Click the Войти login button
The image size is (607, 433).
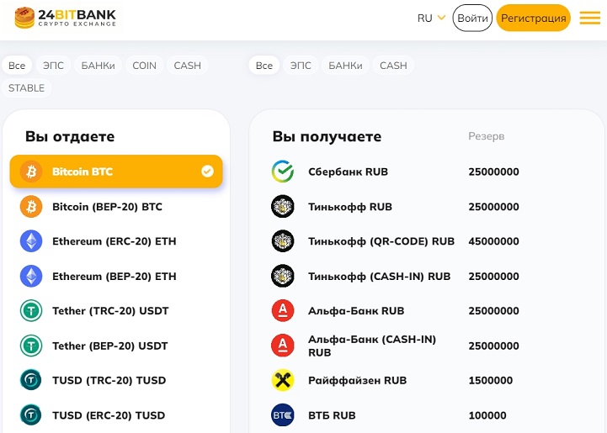[472, 18]
